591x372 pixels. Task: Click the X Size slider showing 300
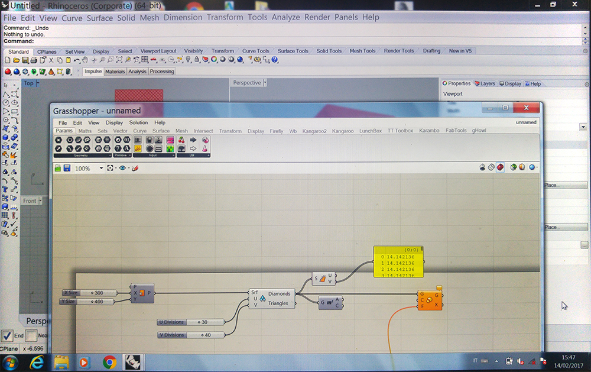tap(90, 293)
